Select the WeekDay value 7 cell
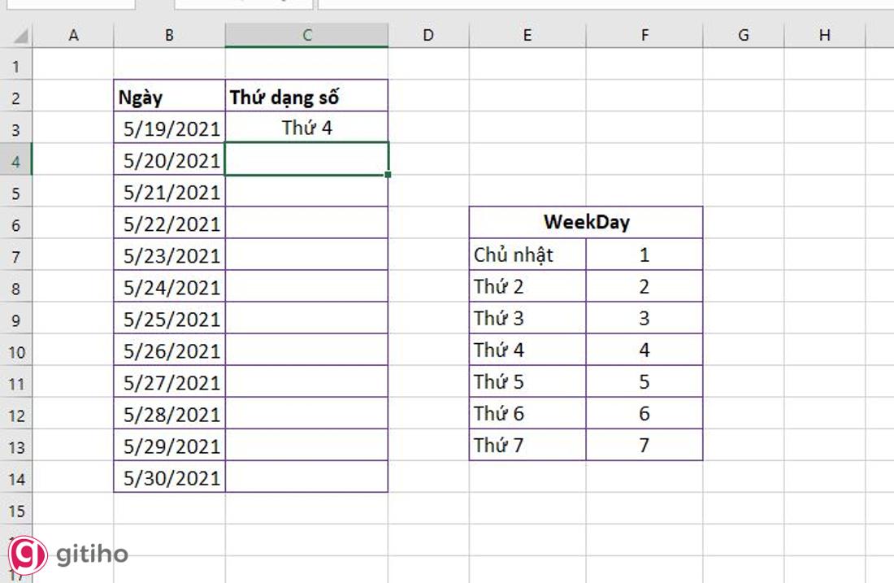This screenshot has width=894, height=583. tap(644, 445)
